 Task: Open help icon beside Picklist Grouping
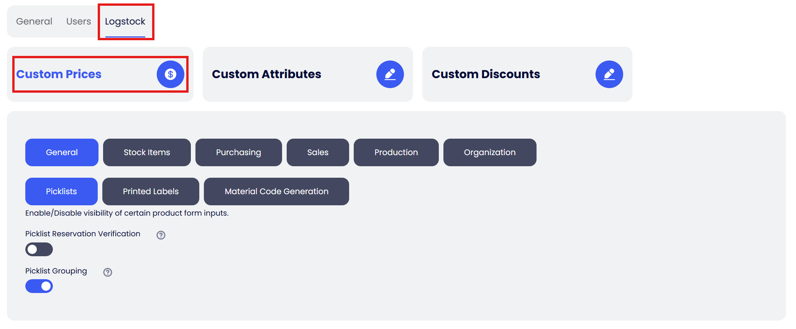108,272
